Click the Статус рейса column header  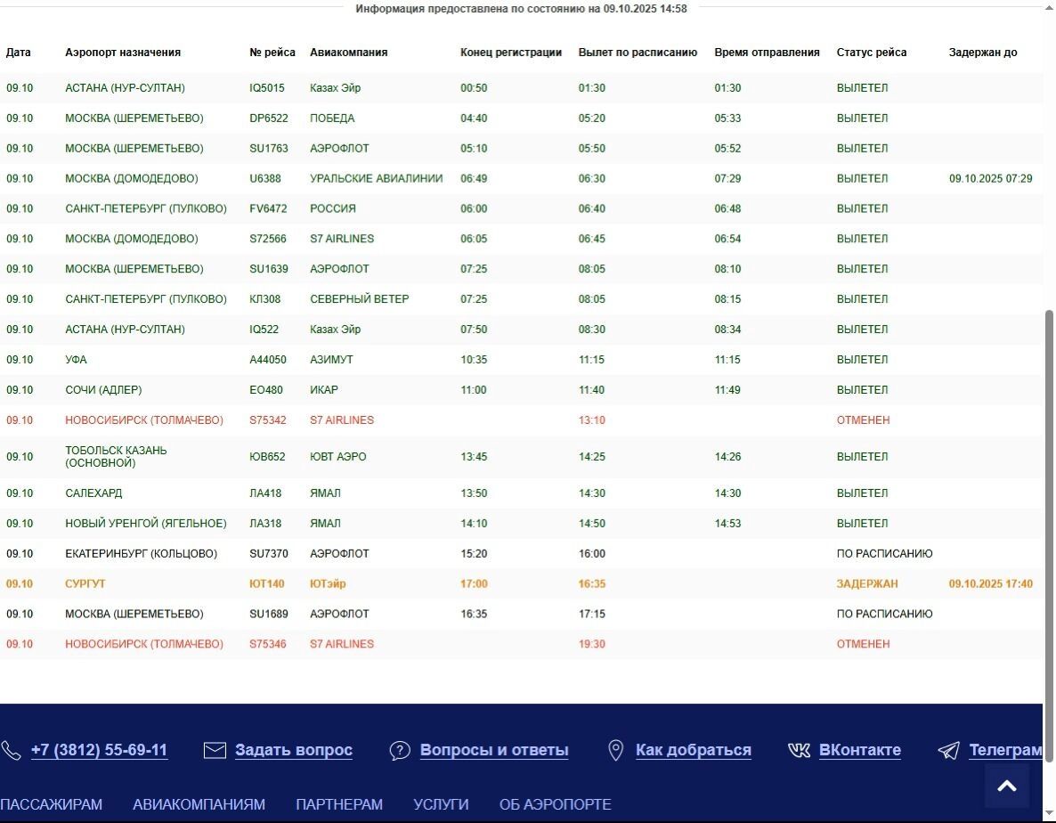[871, 53]
